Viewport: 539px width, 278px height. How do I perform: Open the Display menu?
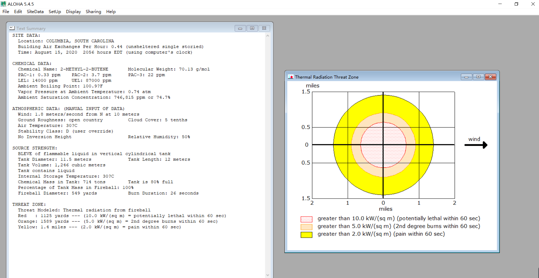(x=73, y=12)
